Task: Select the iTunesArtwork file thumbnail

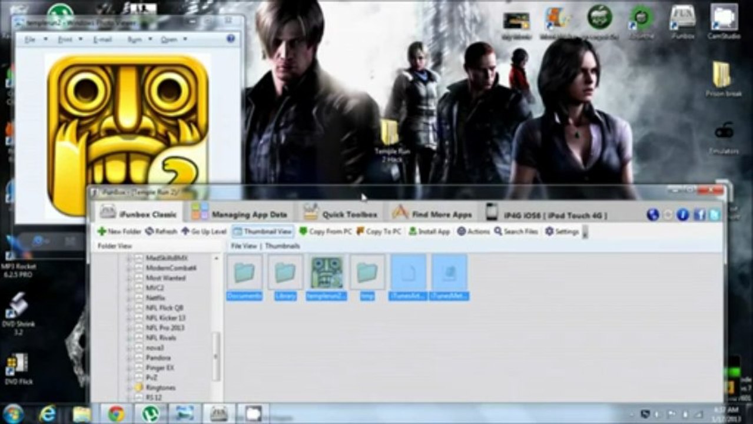Action: point(409,277)
